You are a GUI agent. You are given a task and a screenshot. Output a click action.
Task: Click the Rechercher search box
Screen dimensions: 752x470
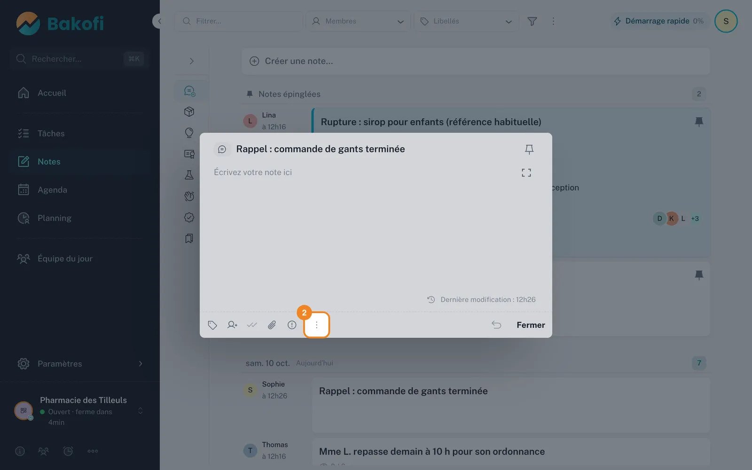80,59
